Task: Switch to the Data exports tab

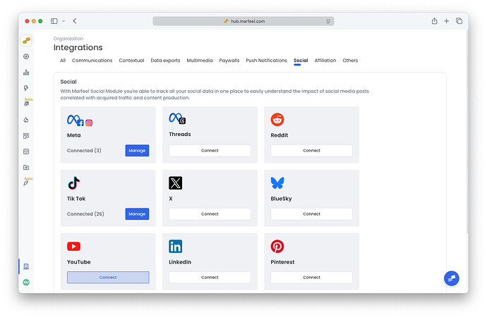Action: [165, 61]
